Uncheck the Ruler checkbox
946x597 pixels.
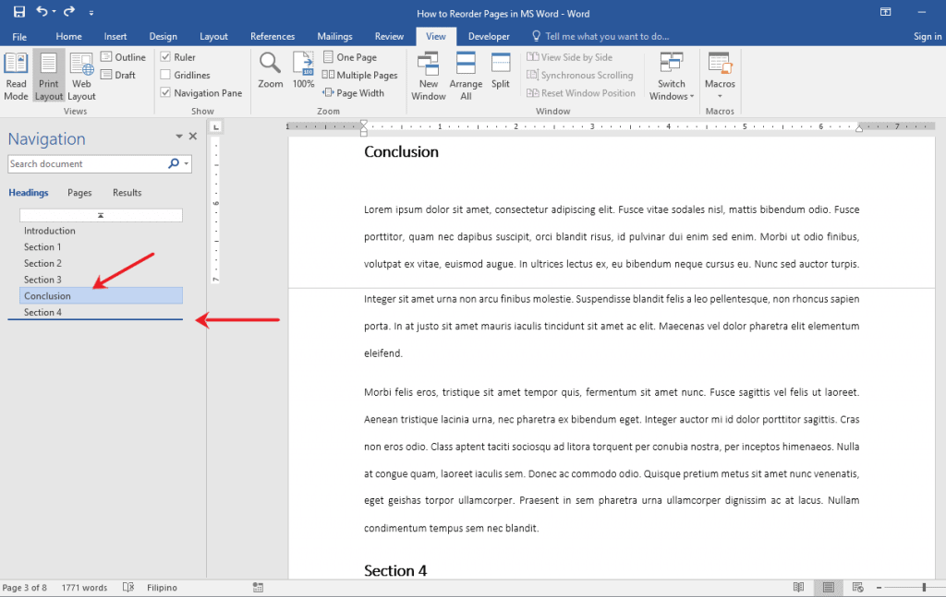click(x=165, y=56)
